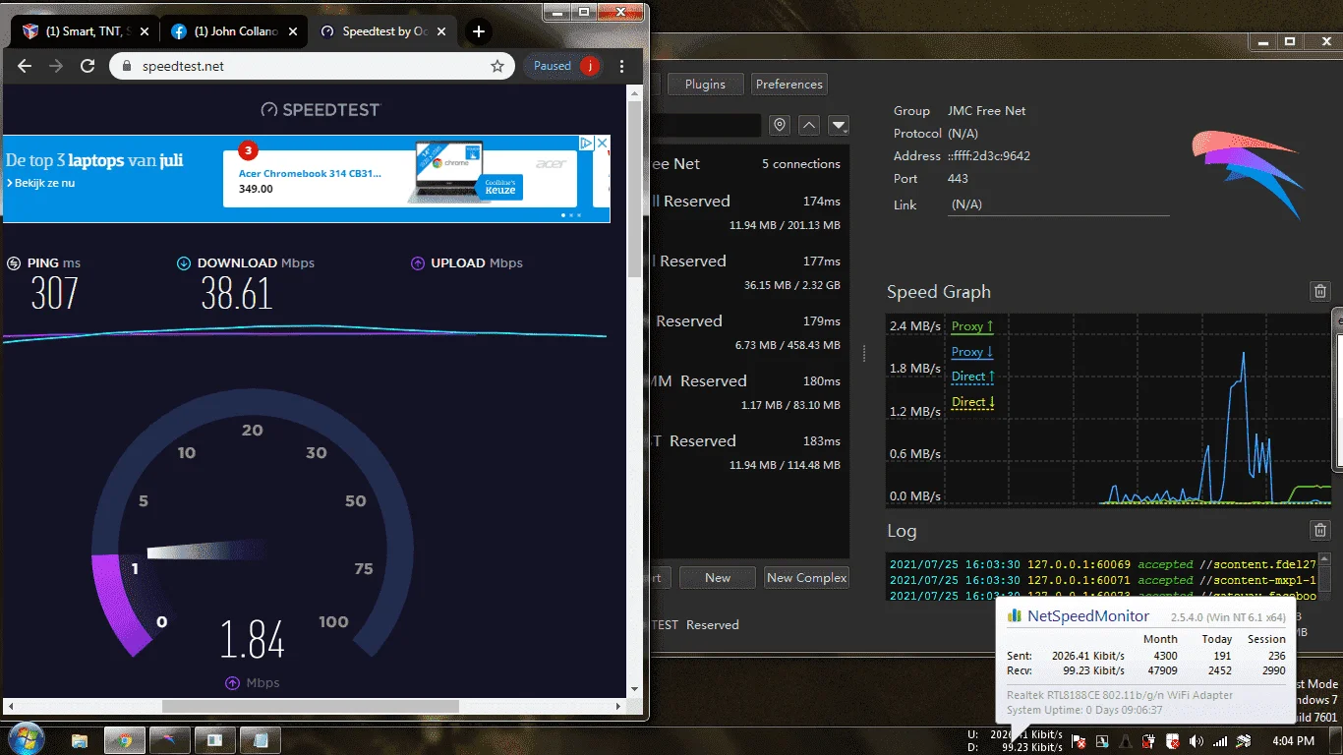Click the DOWNLOAD Mbps label

pos(256,263)
